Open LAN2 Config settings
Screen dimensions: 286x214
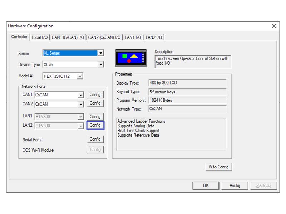pos(95,126)
